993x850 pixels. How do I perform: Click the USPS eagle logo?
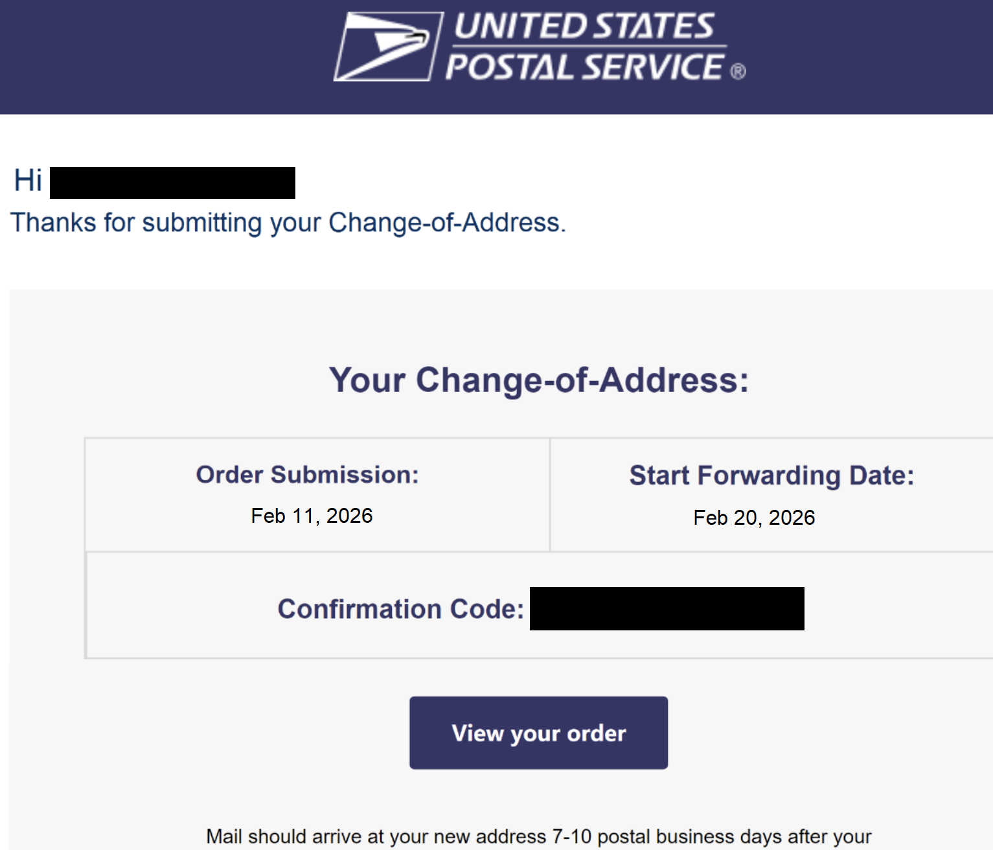387,47
